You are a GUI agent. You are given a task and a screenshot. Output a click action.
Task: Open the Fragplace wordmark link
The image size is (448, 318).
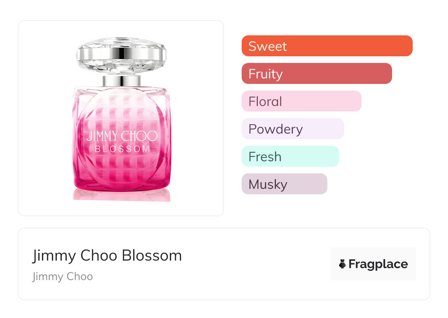point(378,264)
